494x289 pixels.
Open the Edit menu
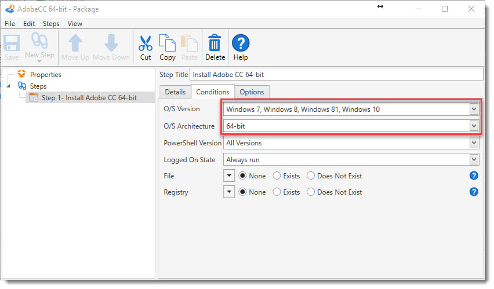tap(29, 24)
